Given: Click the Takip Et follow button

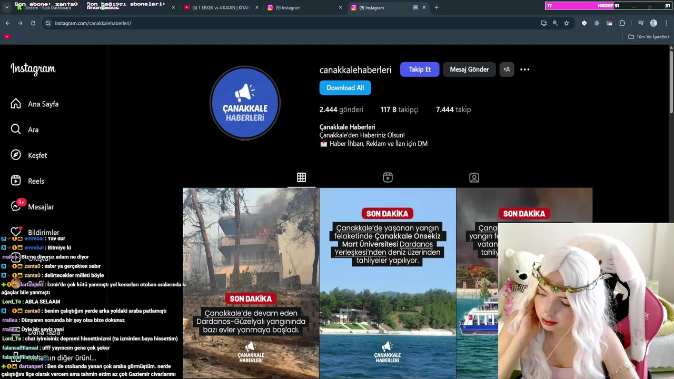Looking at the screenshot, I should pyautogui.click(x=420, y=69).
